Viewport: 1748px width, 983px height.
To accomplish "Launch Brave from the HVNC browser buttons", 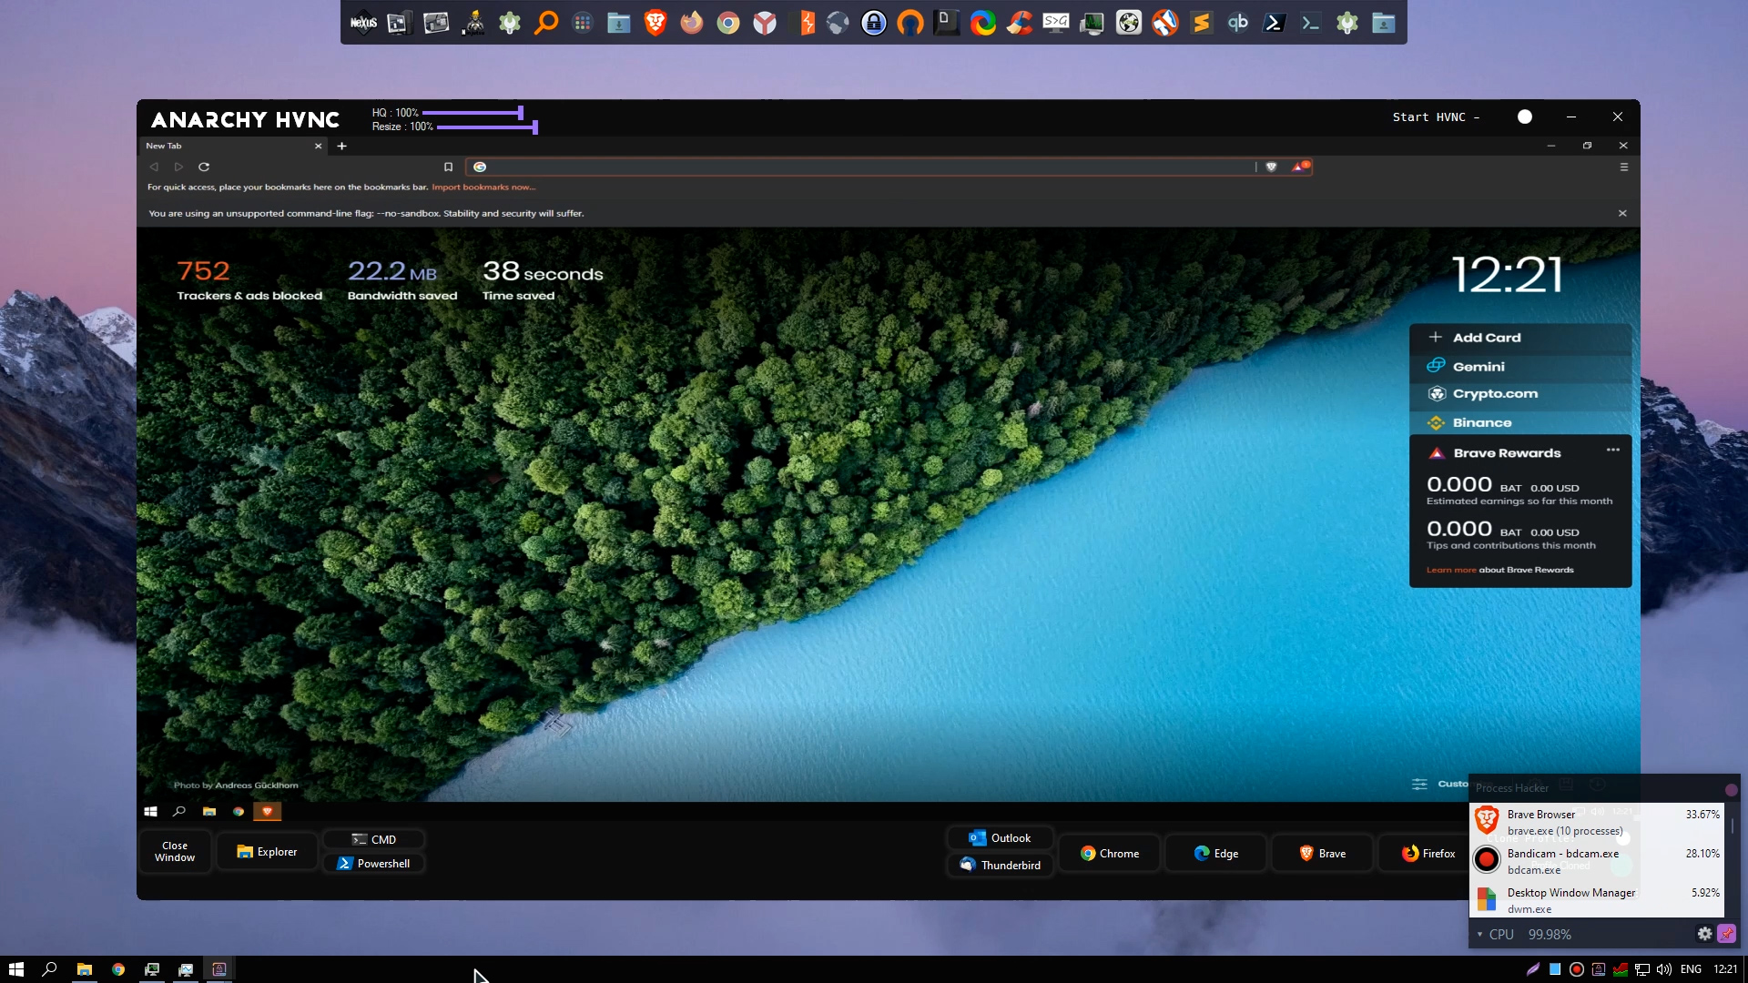I will pyautogui.click(x=1322, y=853).
